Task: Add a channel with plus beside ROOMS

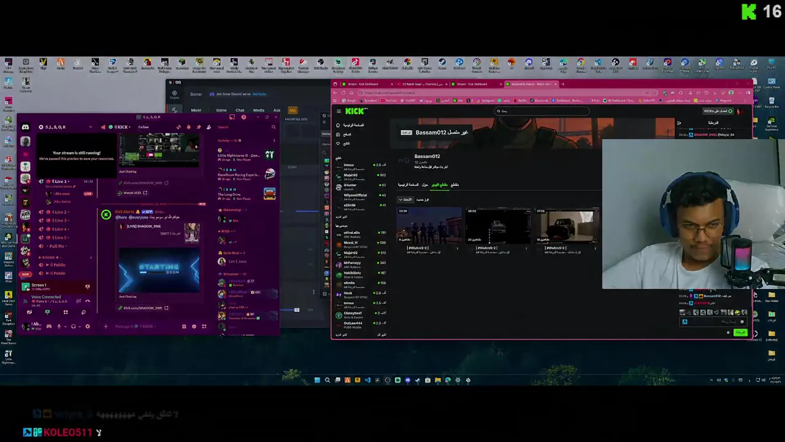Action: (91, 258)
